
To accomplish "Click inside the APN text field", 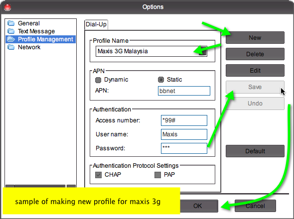I will (x=184, y=91).
